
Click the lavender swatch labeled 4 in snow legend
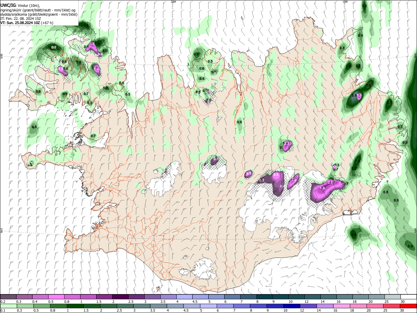184,297
